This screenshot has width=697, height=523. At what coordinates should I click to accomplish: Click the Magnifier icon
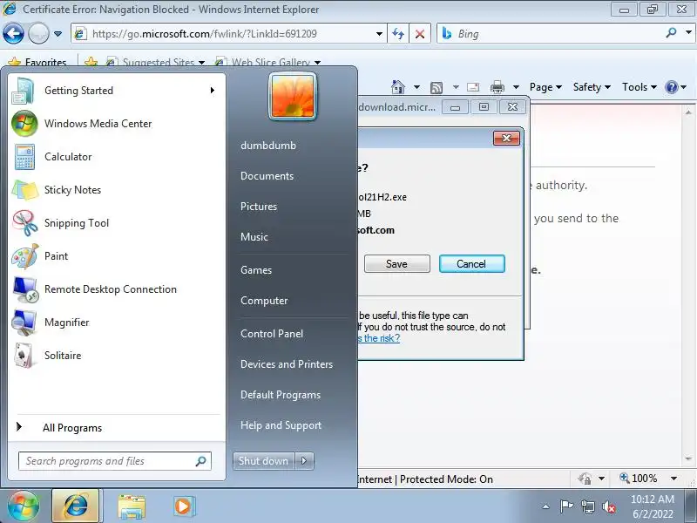pyautogui.click(x=24, y=323)
